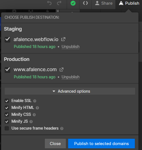This screenshot has height=150, width=142.
Task: Click the Production heading
Action: [17, 59]
